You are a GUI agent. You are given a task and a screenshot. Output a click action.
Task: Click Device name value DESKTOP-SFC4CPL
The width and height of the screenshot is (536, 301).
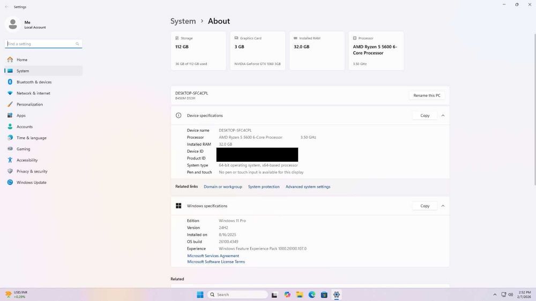235,130
